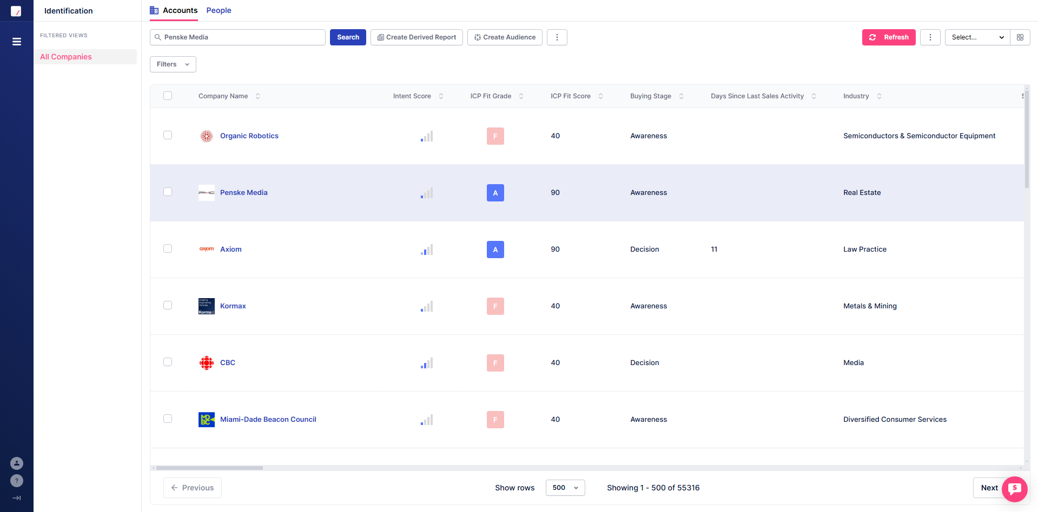Open the more options menu beside Create Audience
Screen dimensions: 1038x512
[557, 37]
